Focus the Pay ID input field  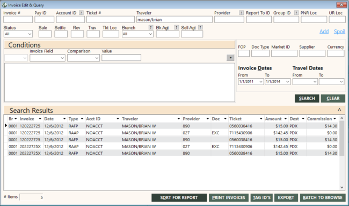[x=44, y=19]
